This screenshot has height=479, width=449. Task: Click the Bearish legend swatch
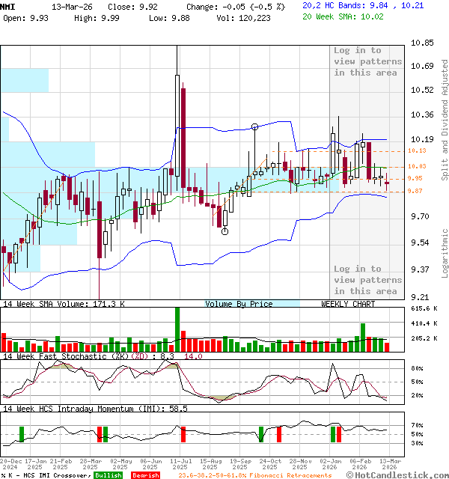[x=144, y=475]
